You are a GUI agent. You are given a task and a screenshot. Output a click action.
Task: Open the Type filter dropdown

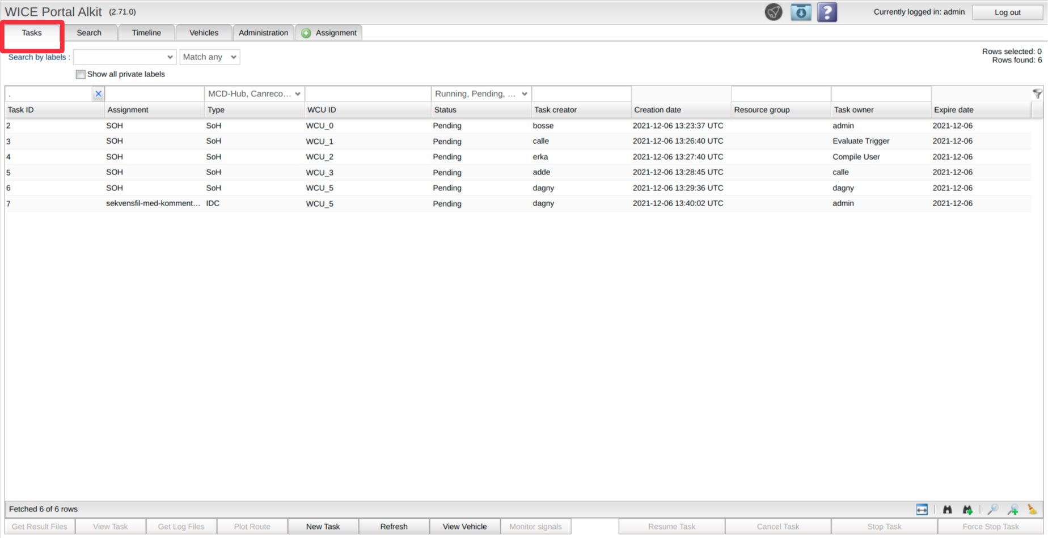click(254, 94)
